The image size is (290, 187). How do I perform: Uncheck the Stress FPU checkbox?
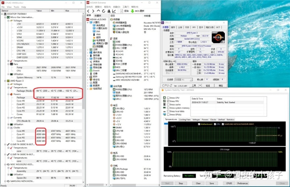pyautogui.click(x=168, y=101)
